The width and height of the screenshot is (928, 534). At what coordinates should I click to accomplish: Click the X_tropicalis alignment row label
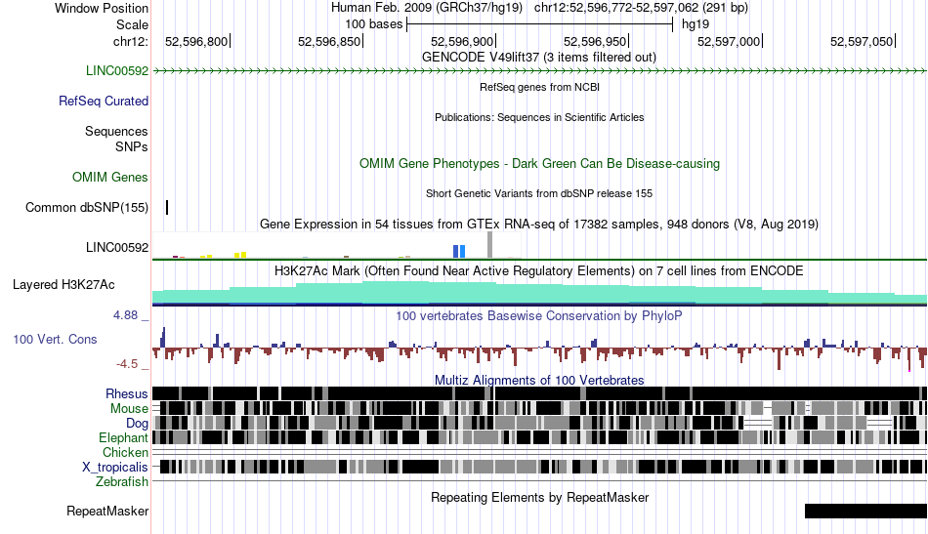pyautogui.click(x=115, y=468)
